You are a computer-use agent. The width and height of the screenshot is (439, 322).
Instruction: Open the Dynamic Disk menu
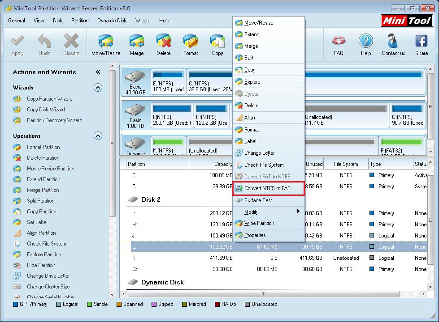(112, 21)
